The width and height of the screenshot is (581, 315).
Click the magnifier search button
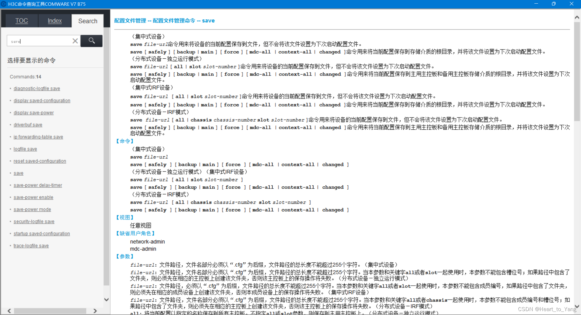(92, 41)
